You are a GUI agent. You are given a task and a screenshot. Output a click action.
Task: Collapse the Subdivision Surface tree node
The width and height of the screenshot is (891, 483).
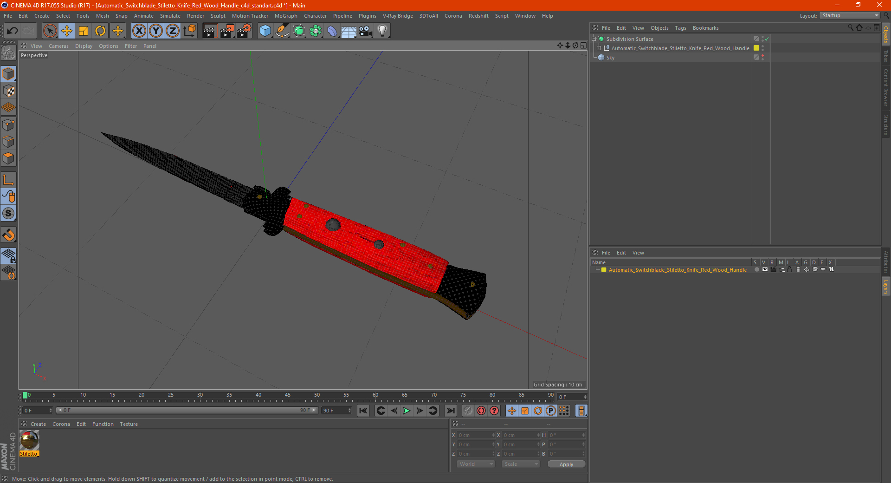594,39
